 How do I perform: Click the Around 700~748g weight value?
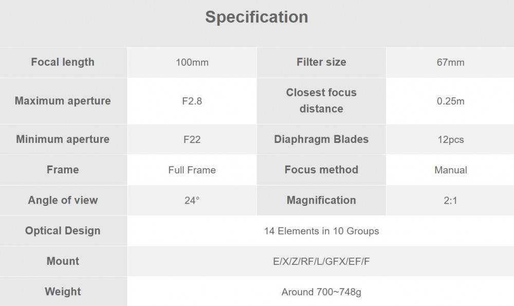point(321,292)
